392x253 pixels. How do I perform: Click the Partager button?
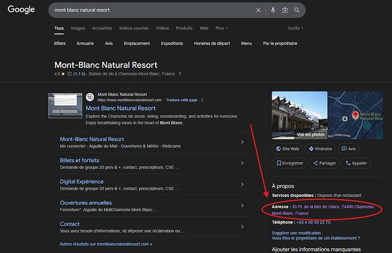tap(324, 163)
